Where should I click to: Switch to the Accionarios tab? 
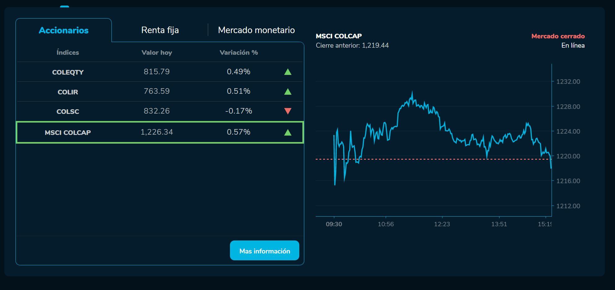tap(63, 30)
